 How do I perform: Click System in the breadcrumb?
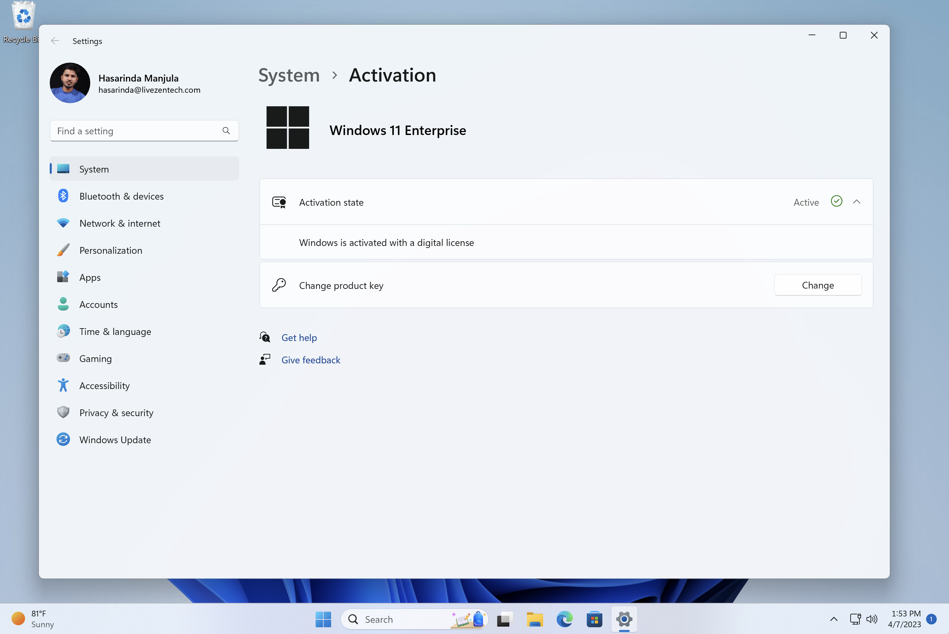288,75
